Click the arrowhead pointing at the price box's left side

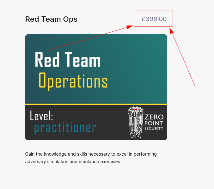click(130, 27)
